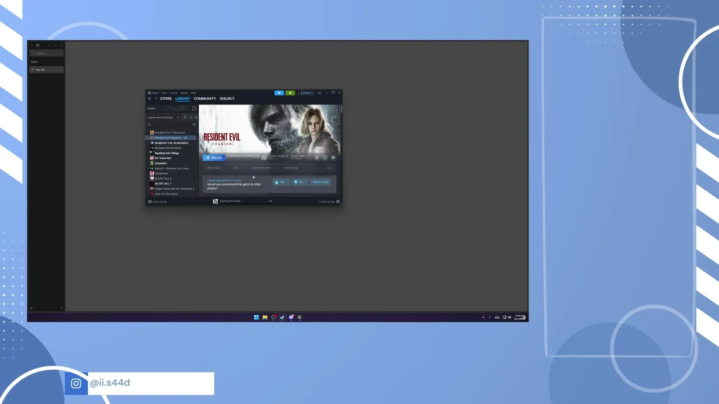The image size is (719, 404).
Task: Open Friends & Chat
Action: 329,201
